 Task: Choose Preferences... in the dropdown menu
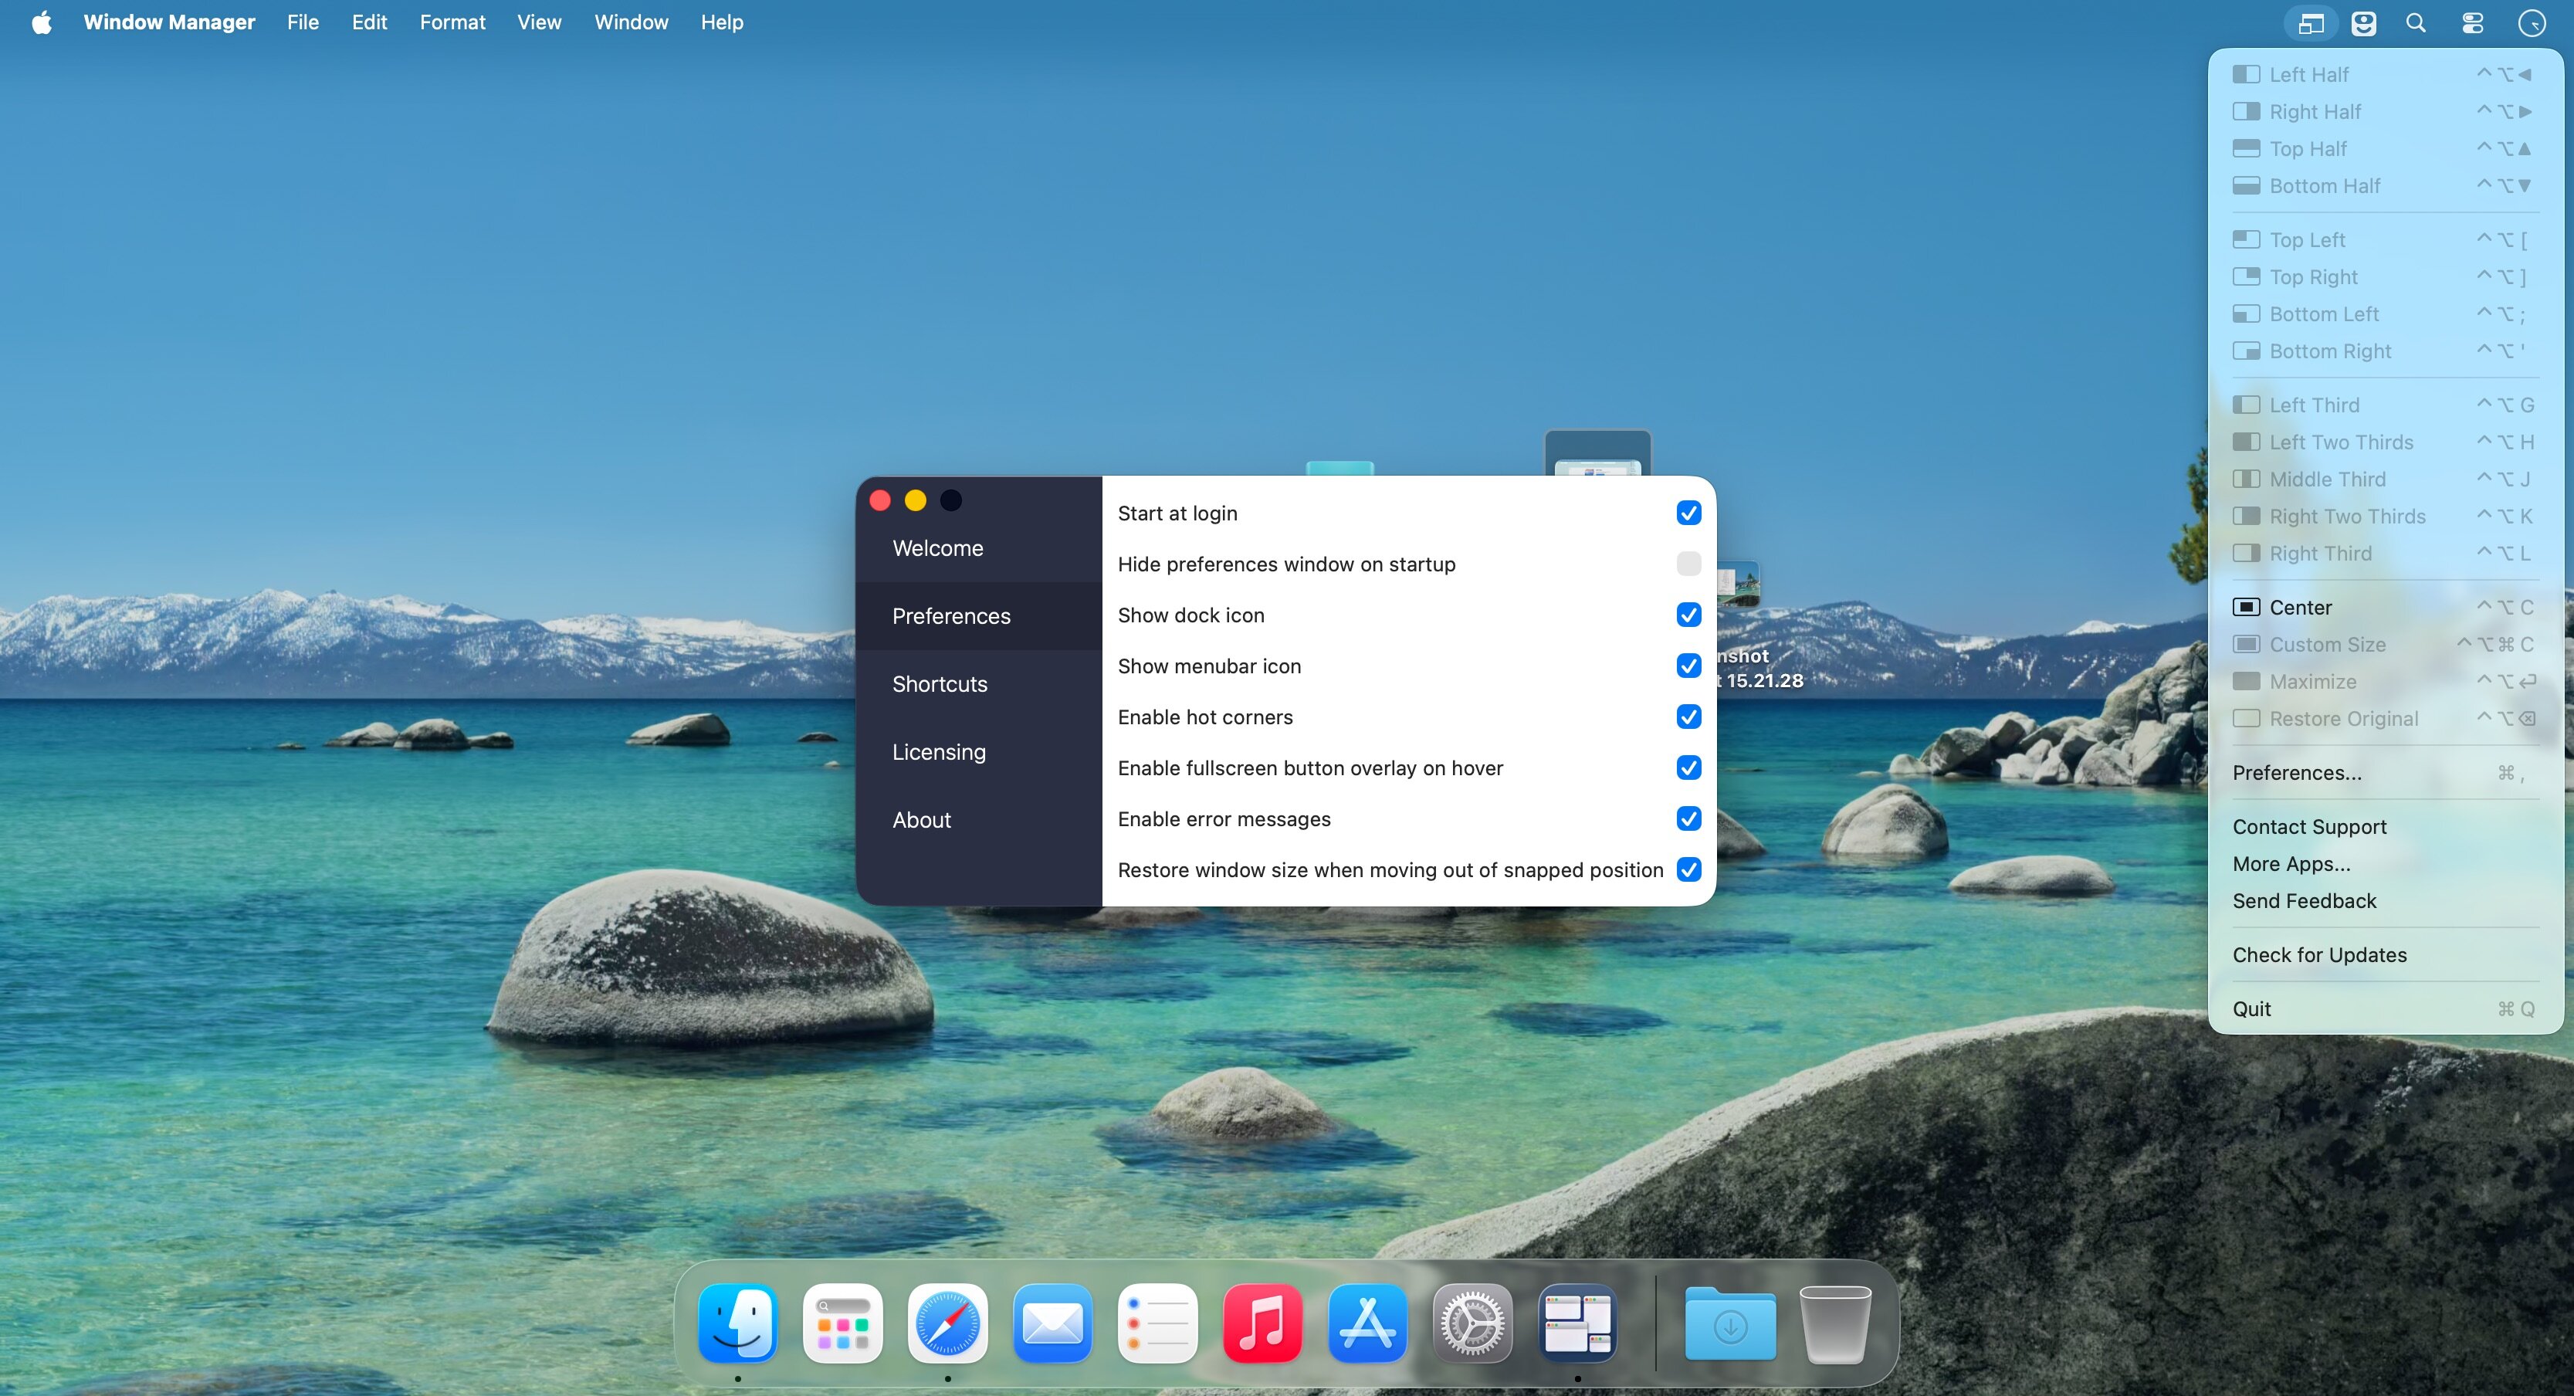pyautogui.click(x=2297, y=772)
